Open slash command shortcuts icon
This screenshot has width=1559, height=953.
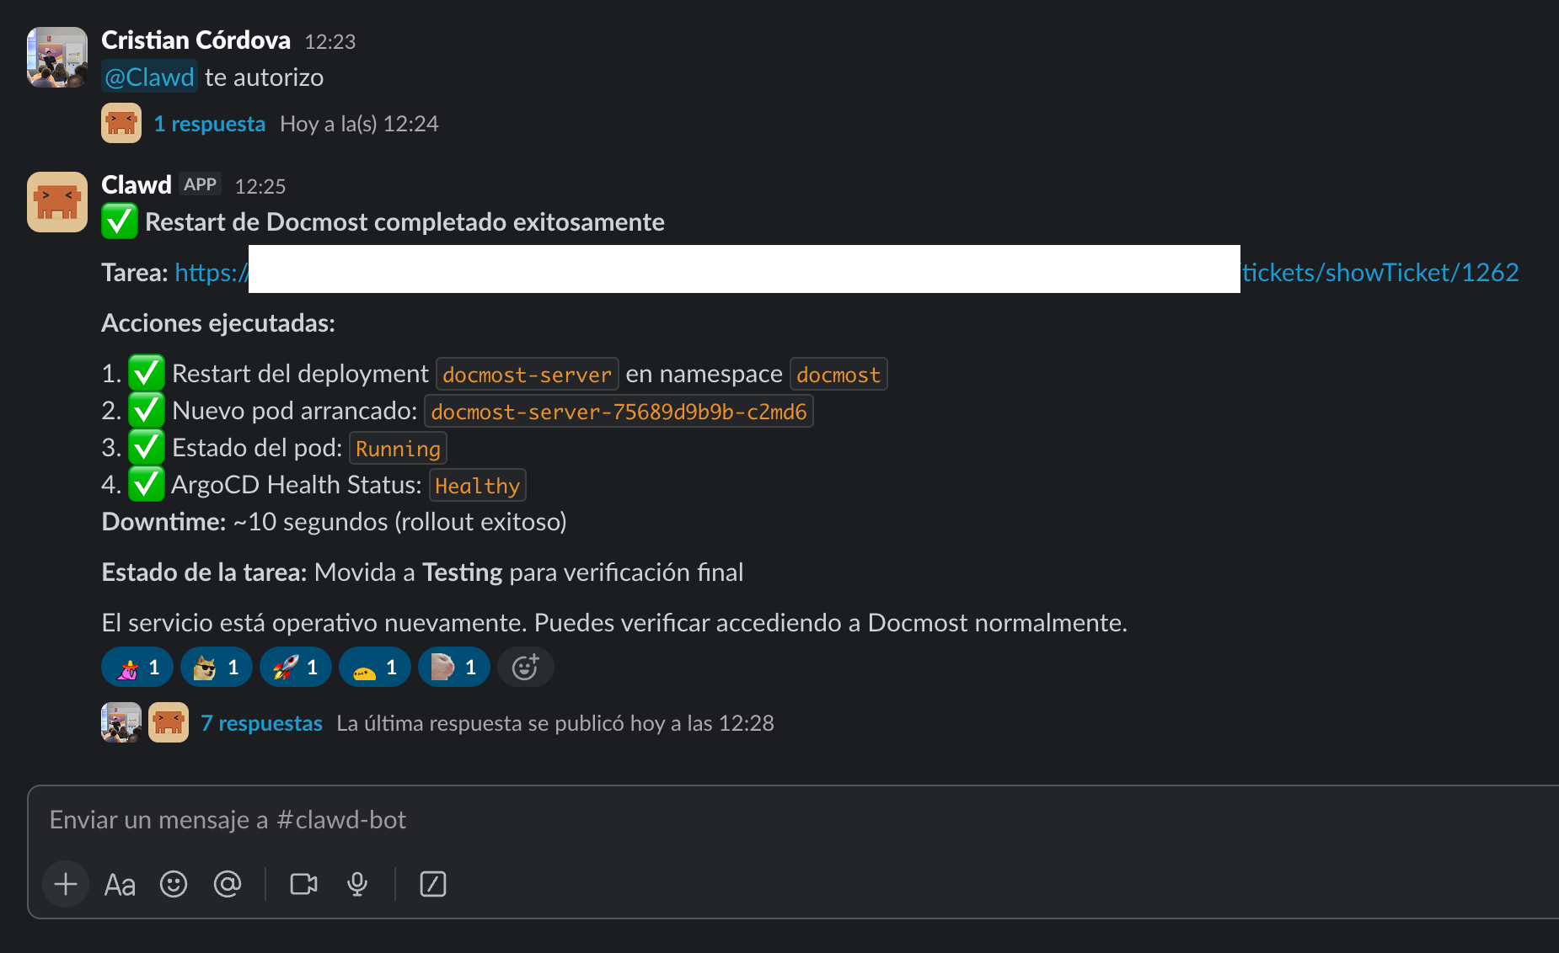(432, 884)
